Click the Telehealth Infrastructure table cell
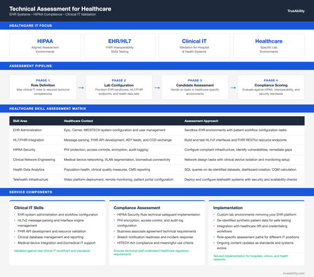Screen dimensions: 314x277 31,180
